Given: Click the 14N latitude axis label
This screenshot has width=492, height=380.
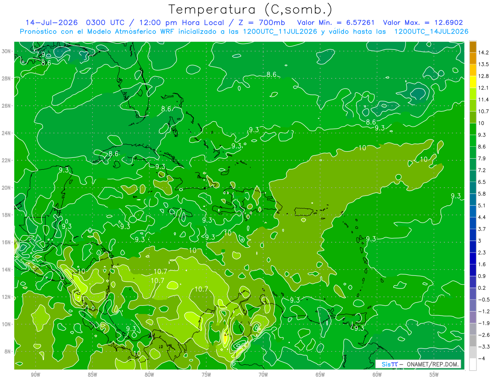Looking at the screenshot, I should click(x=7, y=270).
